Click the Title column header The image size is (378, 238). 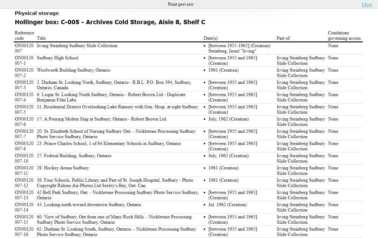[41, 38]
